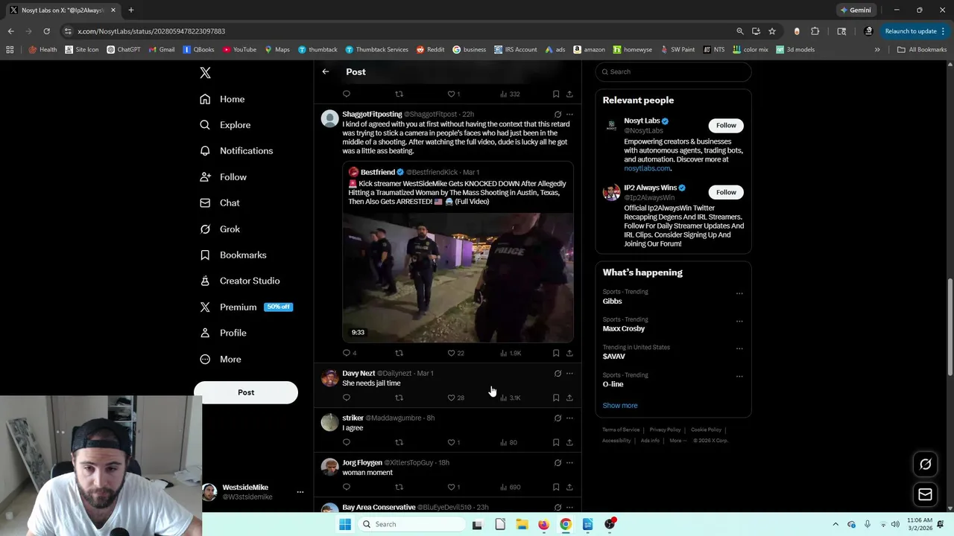
Task: Open Notifications in sidebar
Action: pos(236,150)
